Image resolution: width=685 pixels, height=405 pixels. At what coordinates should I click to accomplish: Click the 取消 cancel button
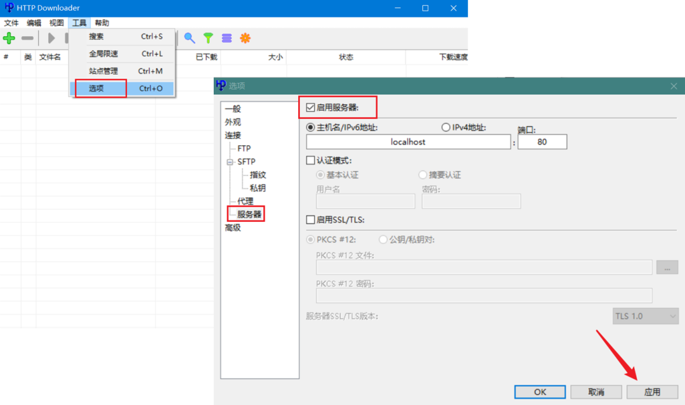[596, 392]
